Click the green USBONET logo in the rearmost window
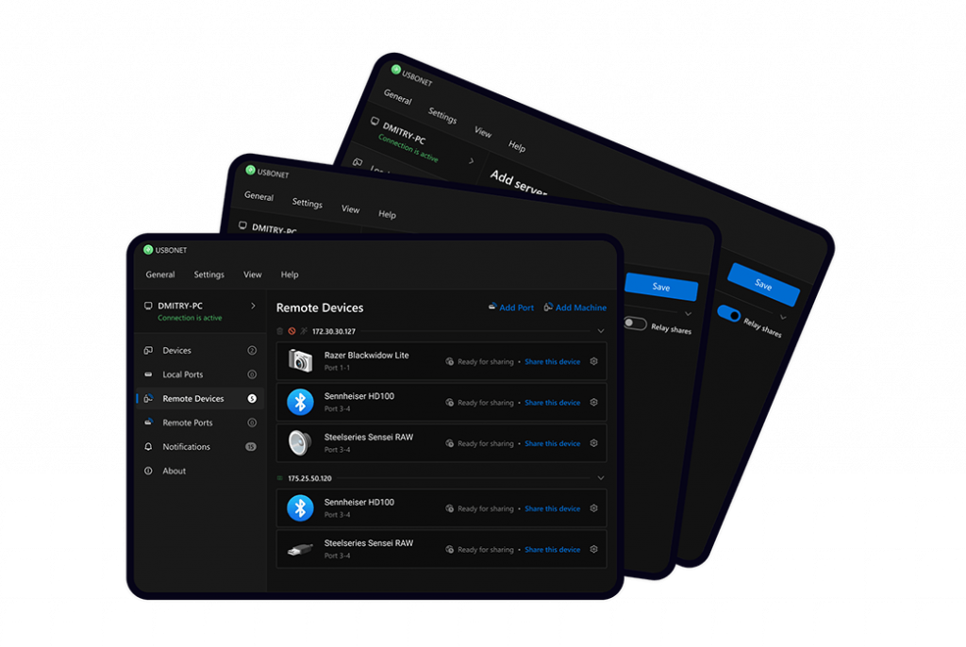This screenshot has height=647, width=966. (x=396, y=69)
